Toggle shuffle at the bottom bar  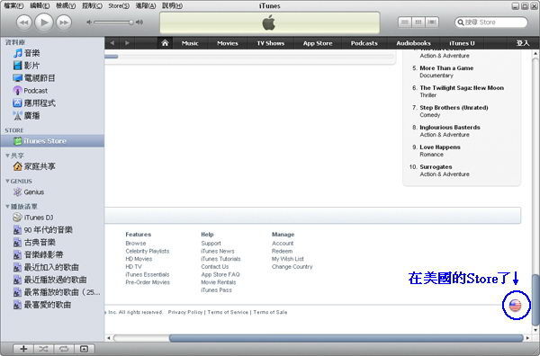pyautogui.click(x=43, y=349)
